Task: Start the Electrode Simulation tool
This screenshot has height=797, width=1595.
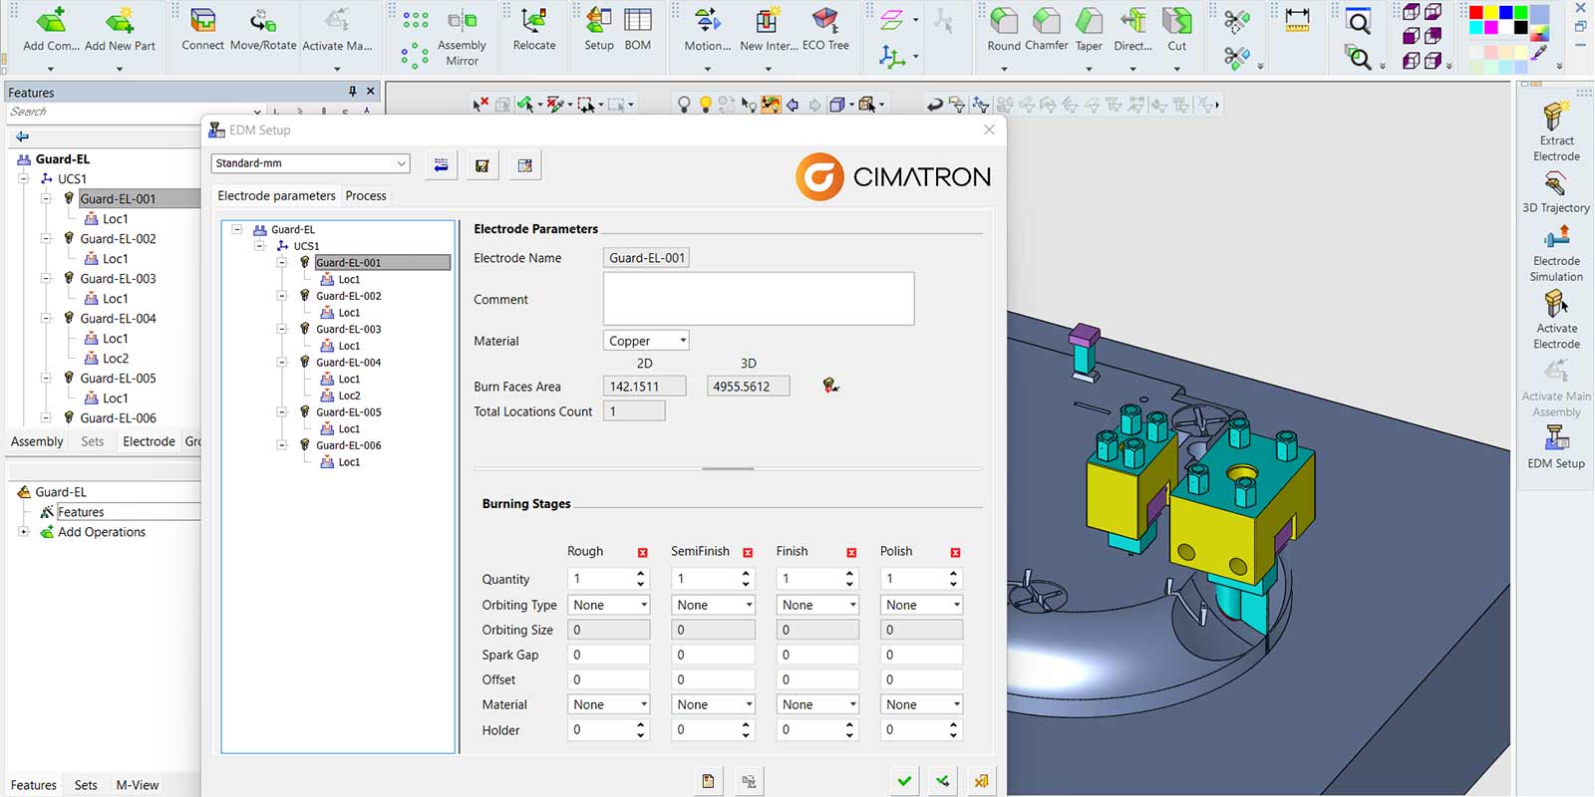Action: tap(1556, 237)
